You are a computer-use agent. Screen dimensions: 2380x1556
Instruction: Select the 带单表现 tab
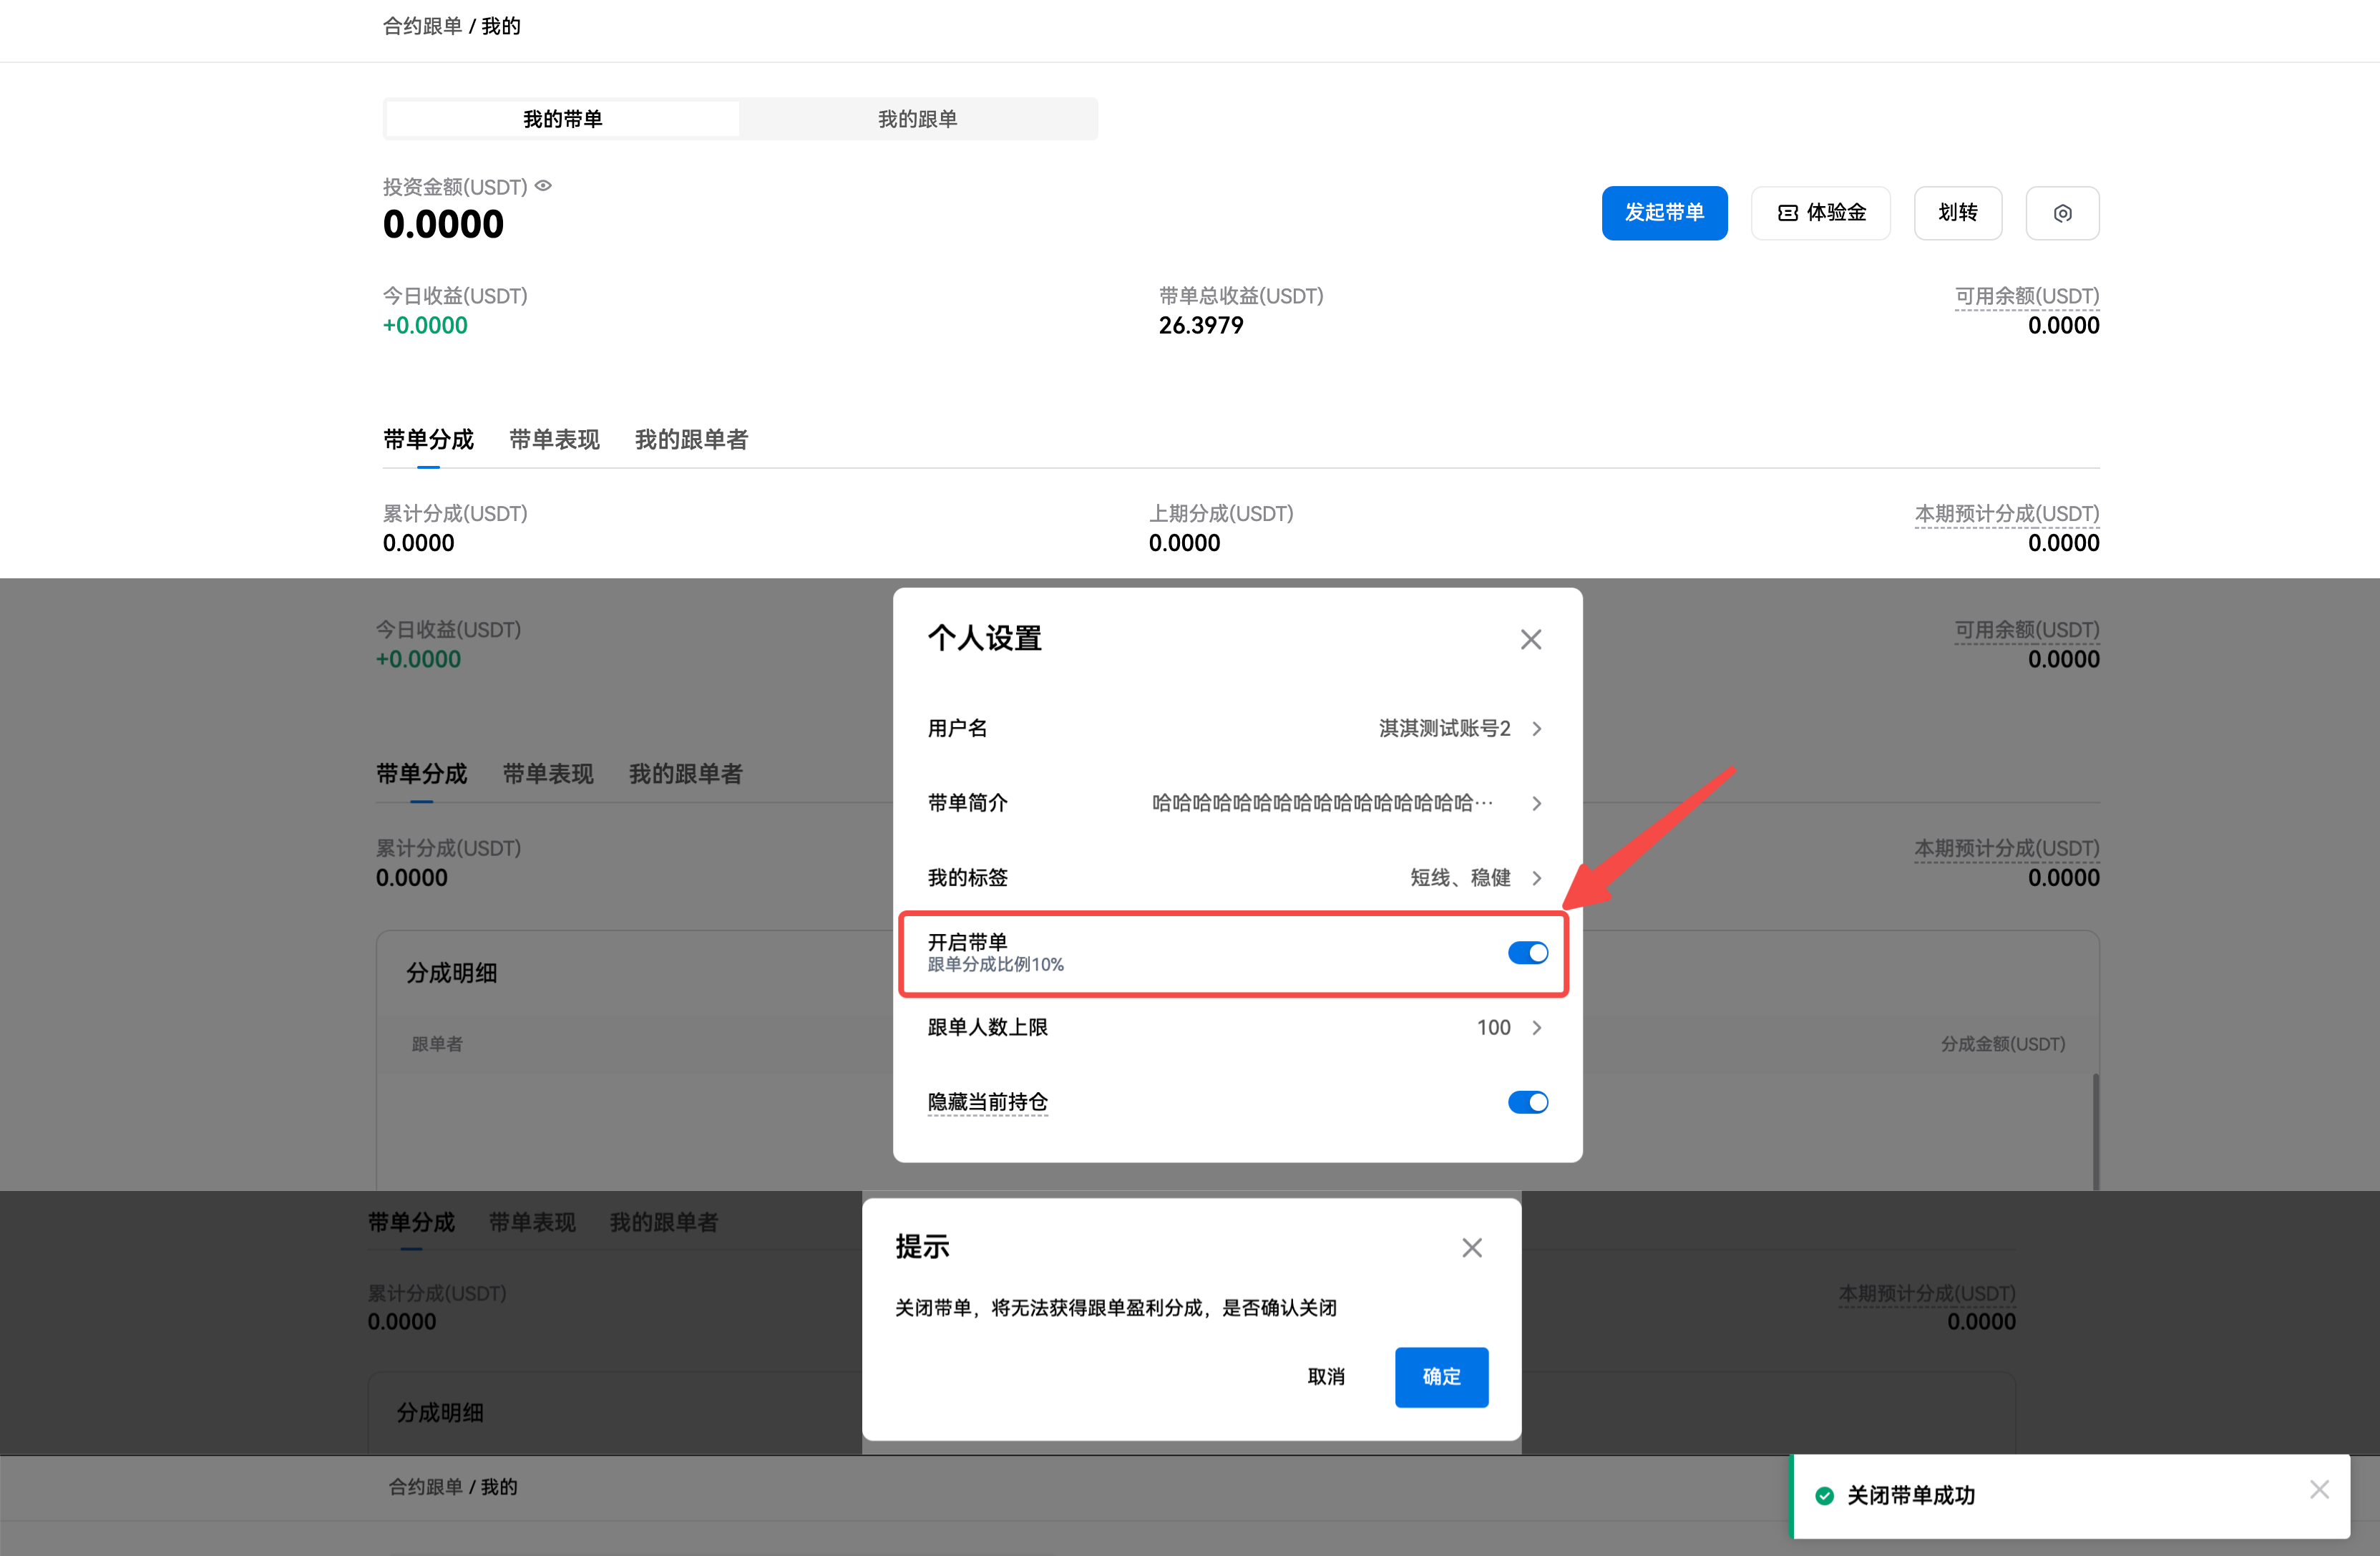coord(554,440)
